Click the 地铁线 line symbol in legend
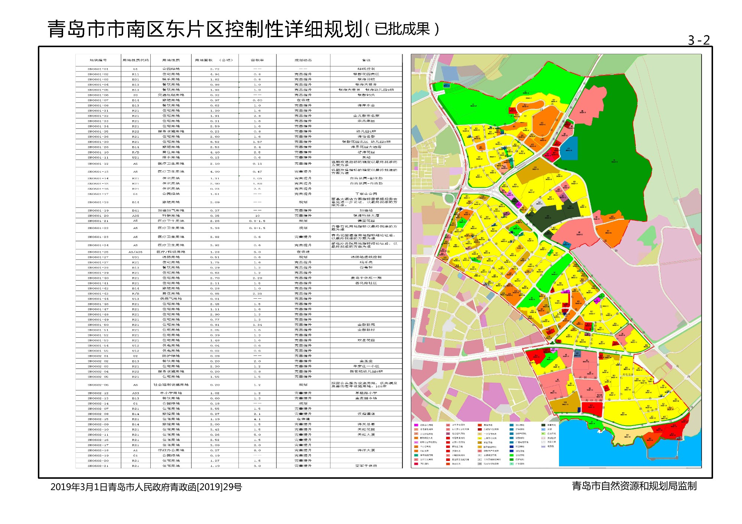The image size is (742, 524). click(543, 446)
